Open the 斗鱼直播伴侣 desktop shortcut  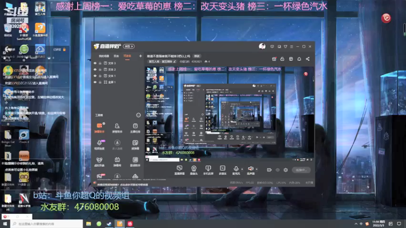point(40,30)
